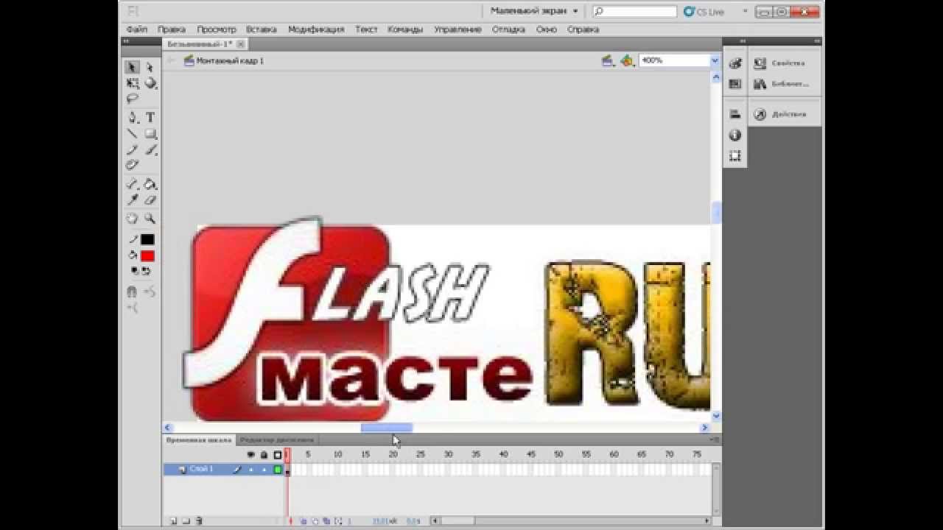Open the Текст menu
Viewport: 943px width, 530px height.
click(x=366, y=29)
